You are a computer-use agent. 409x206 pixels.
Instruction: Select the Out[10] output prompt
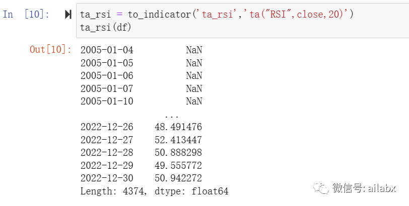50,49
